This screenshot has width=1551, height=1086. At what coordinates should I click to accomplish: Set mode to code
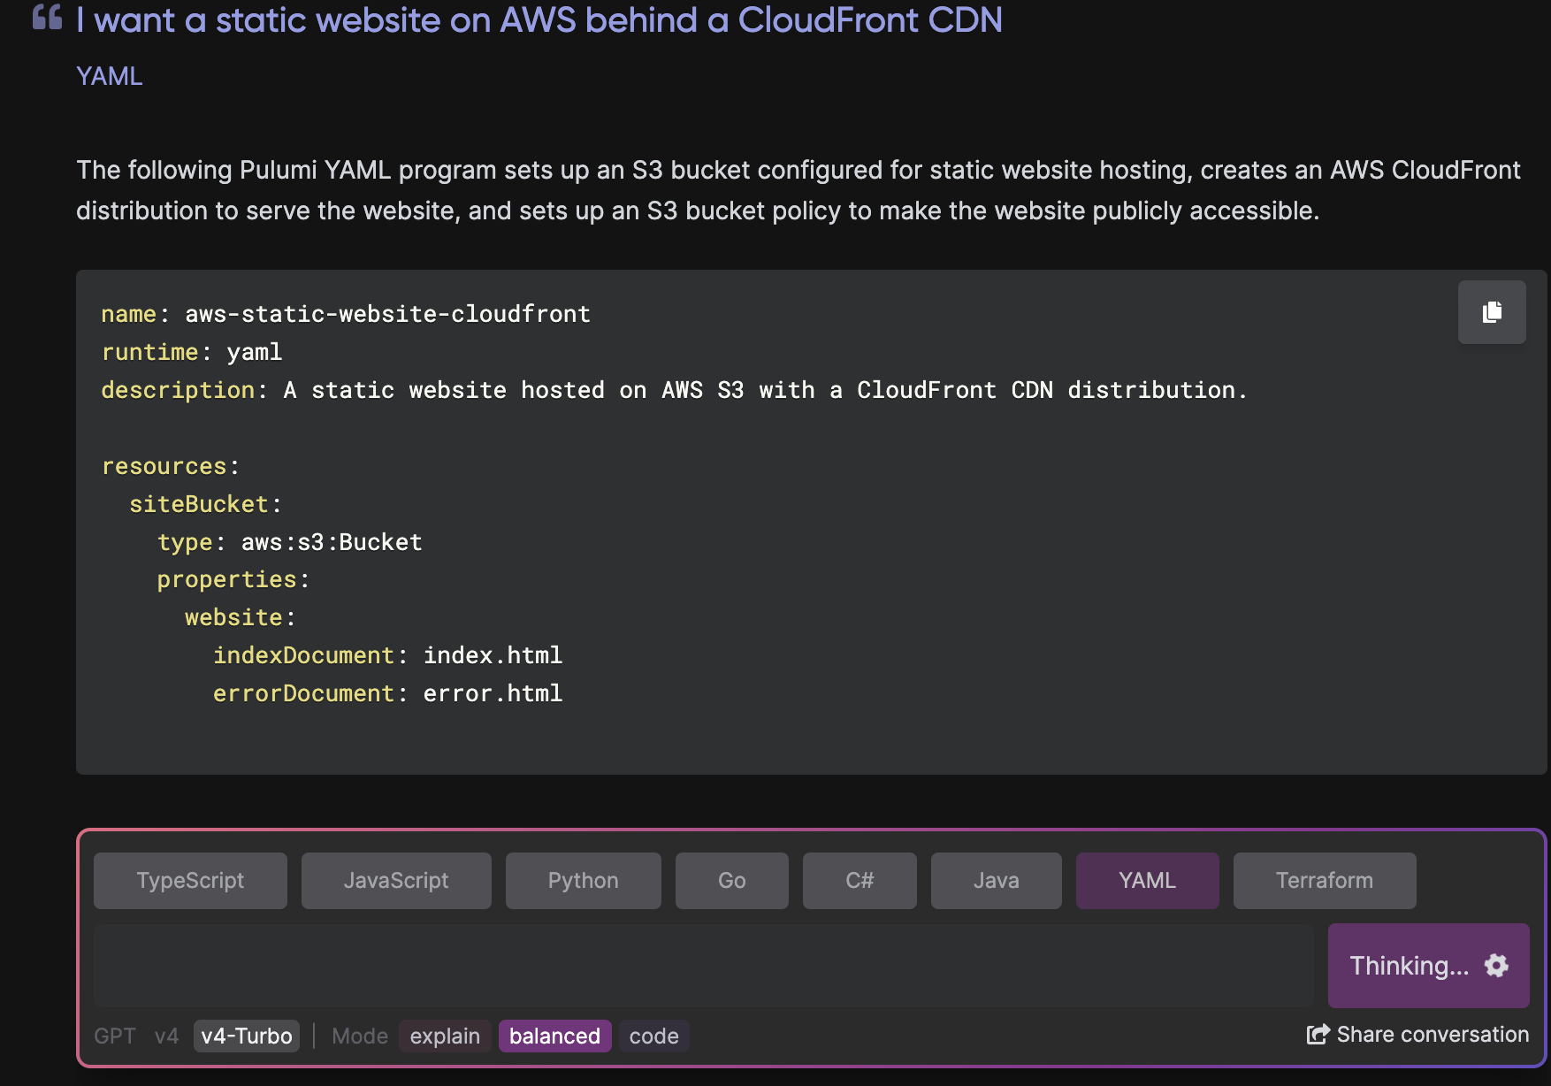[x=653, y=1036]
